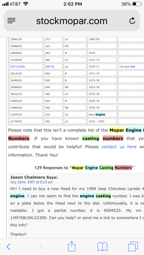Select the 1970 year cell
The height and width of the screenshot is (255, 144).
point(102,53)
